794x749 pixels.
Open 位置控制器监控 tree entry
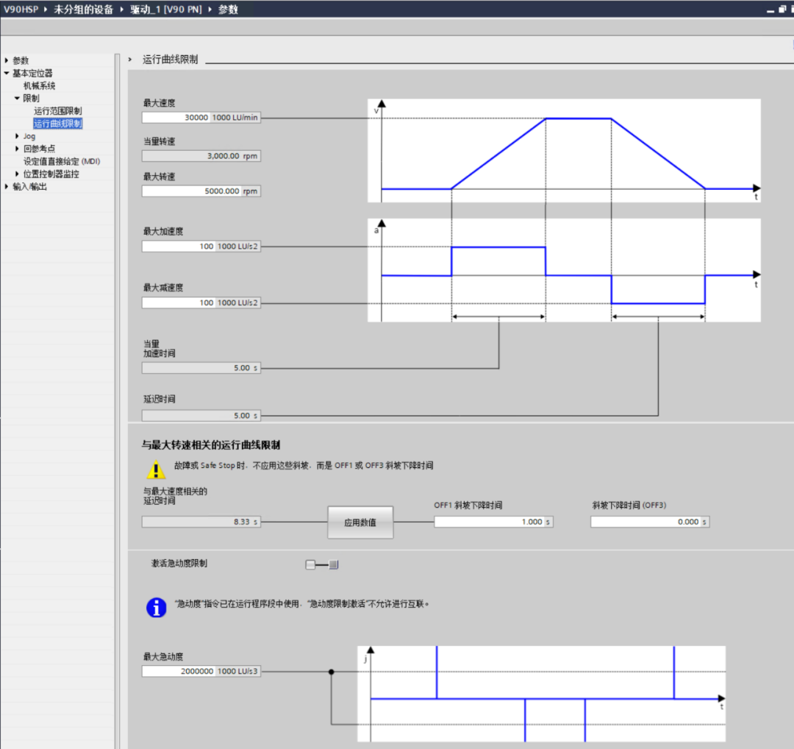click(51, 174)
